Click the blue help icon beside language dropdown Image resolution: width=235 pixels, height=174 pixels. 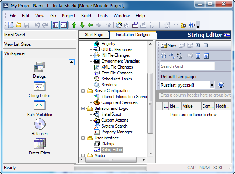(x=221, y=85)
